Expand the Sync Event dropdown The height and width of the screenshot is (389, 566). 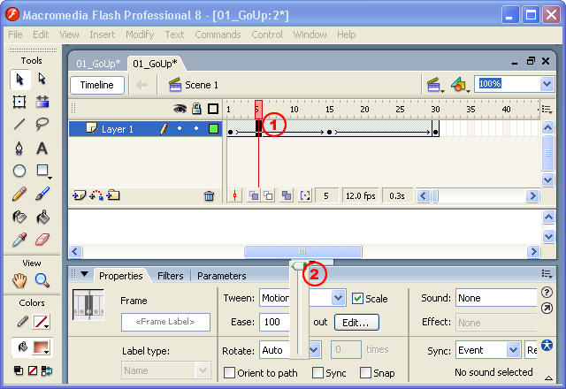[513, 350]
